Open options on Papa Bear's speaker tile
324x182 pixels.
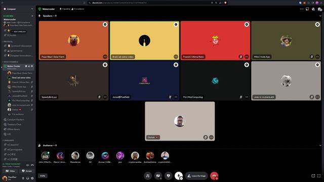tap(105, 57)
